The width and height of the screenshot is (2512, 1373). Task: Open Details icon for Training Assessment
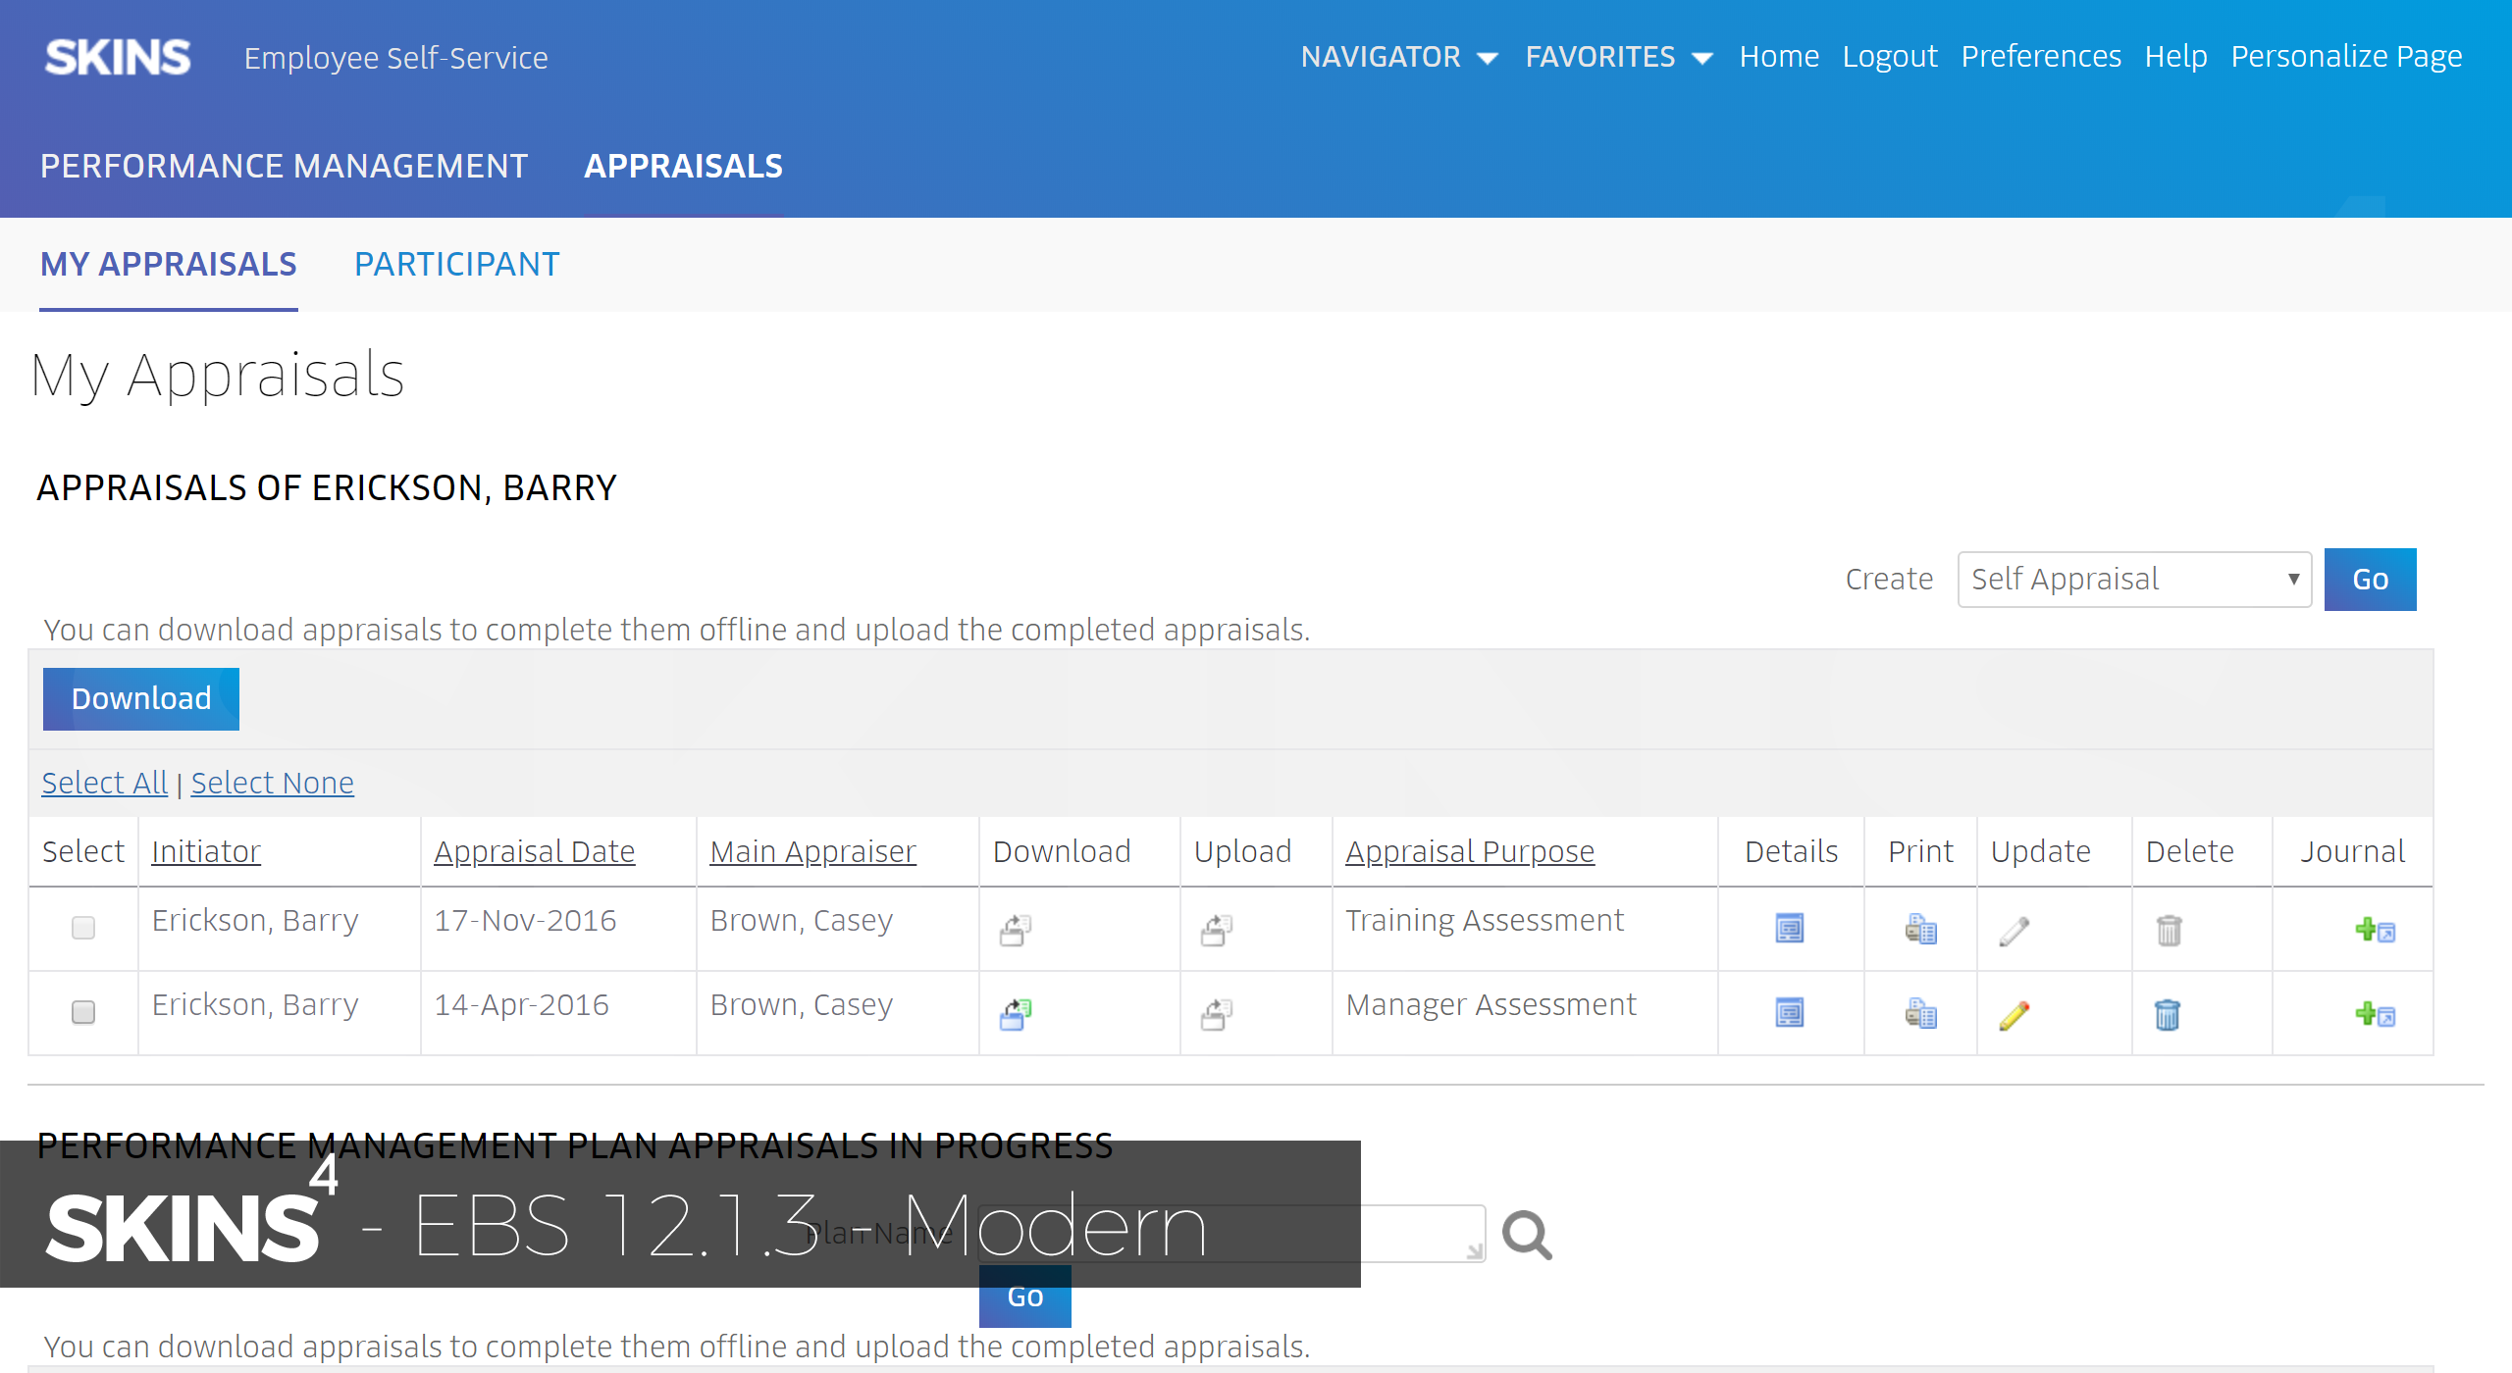pyautogui.click(x=1790, y=928)
